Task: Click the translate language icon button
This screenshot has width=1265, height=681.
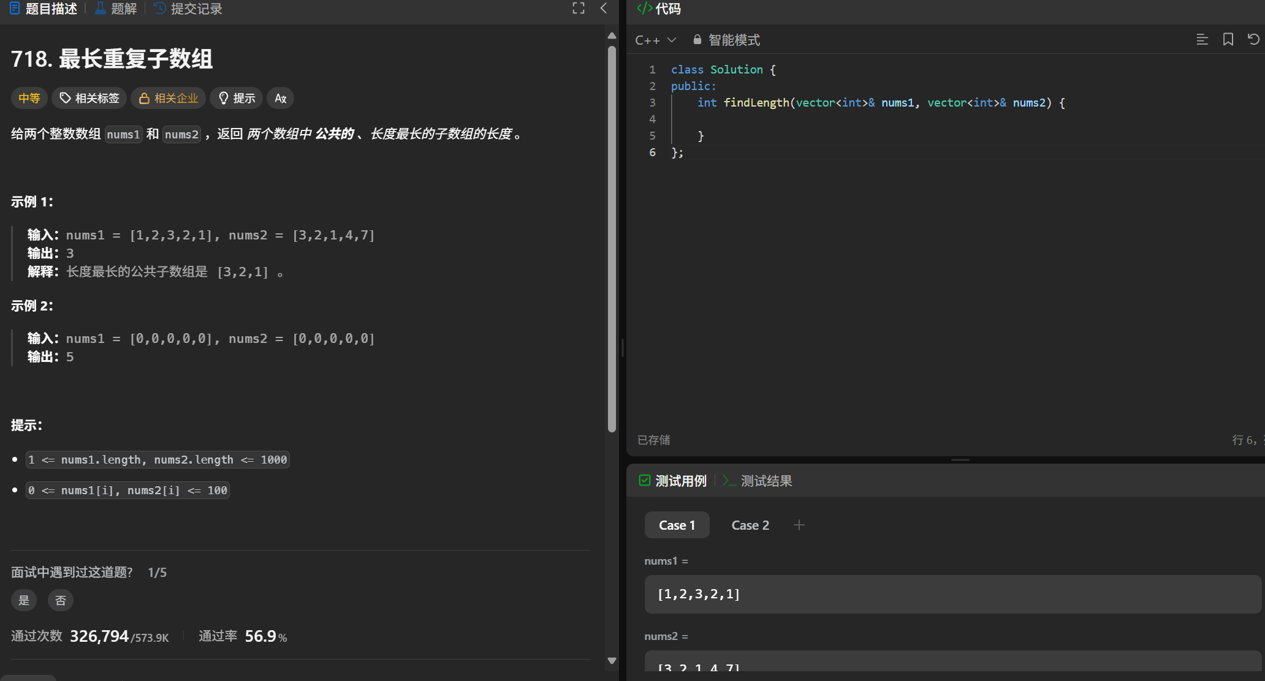Action: pos(280,99)
